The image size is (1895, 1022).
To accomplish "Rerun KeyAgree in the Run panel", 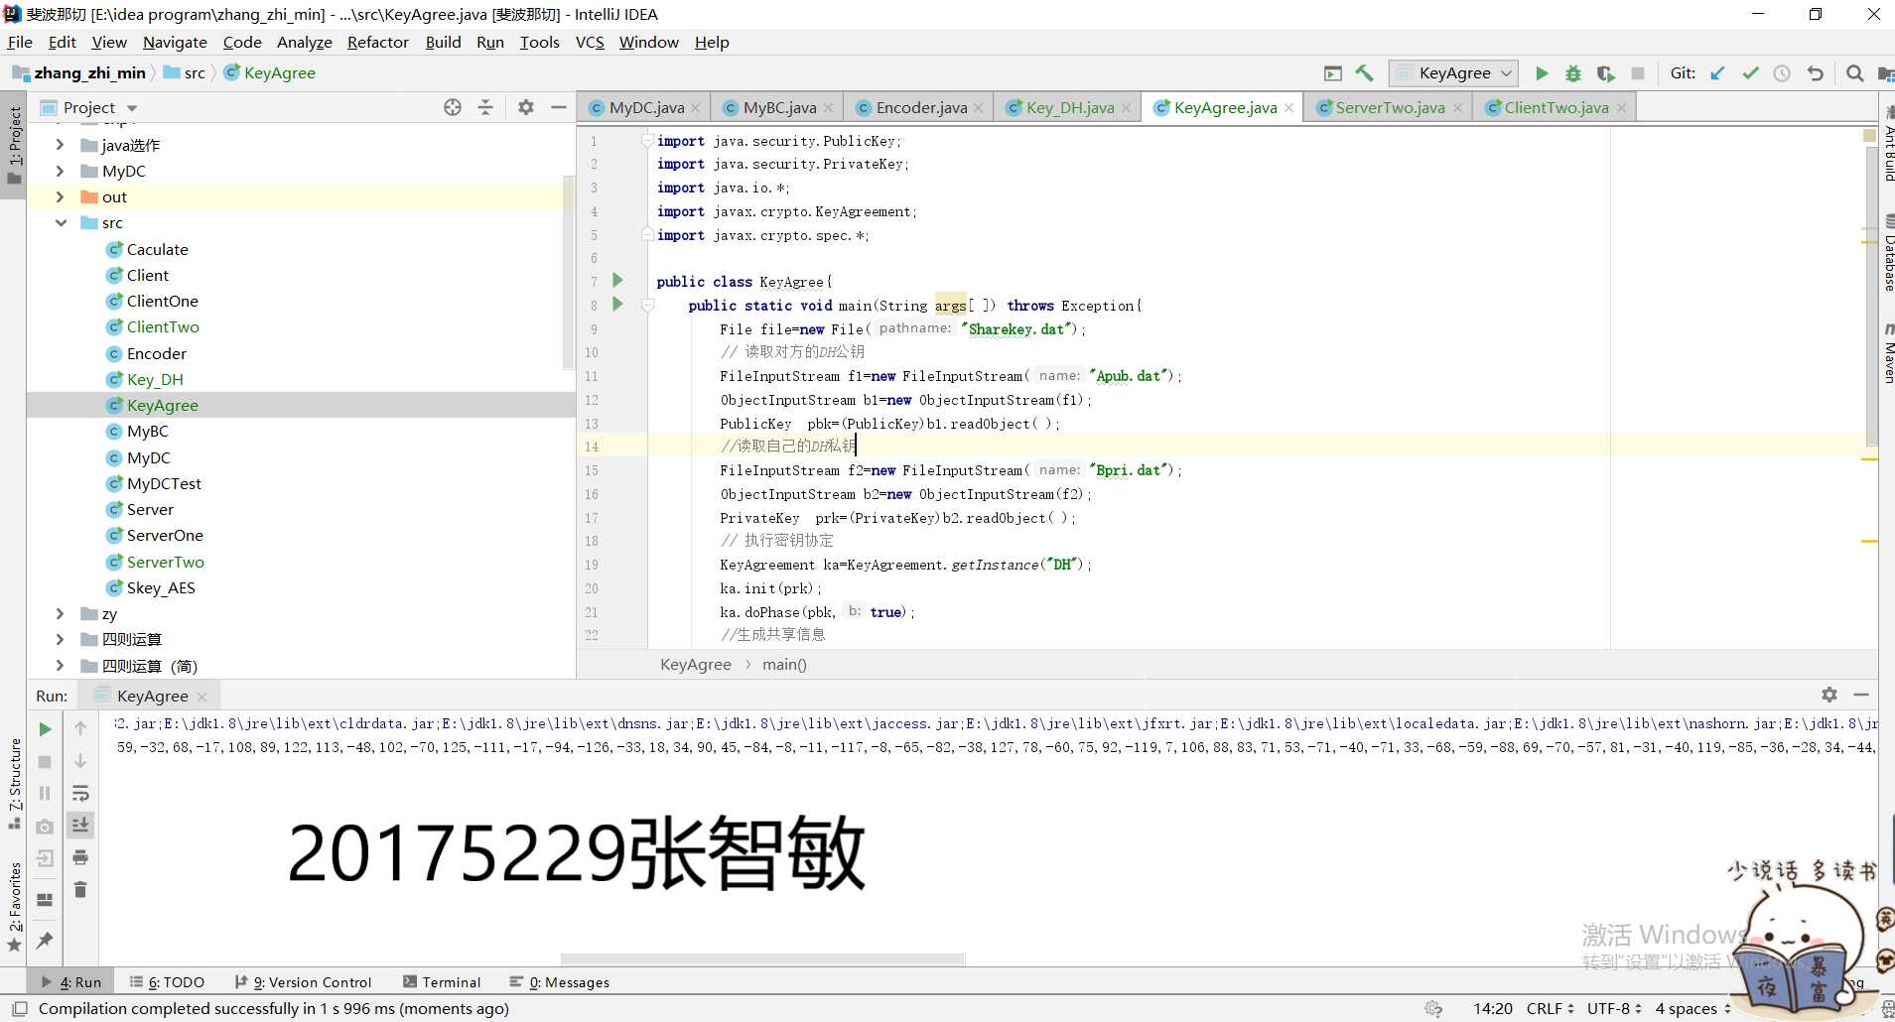I will click(x=45, y=729).
